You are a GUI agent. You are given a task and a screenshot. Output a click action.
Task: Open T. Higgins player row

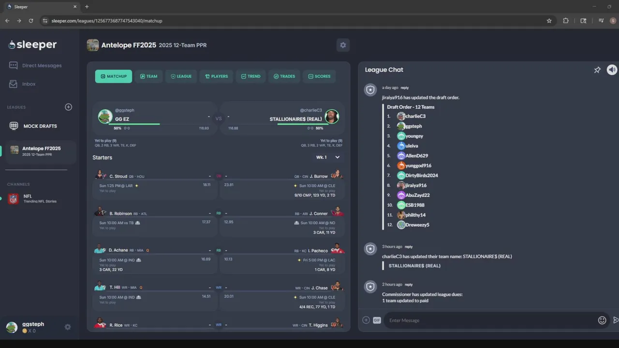[282, 324]
